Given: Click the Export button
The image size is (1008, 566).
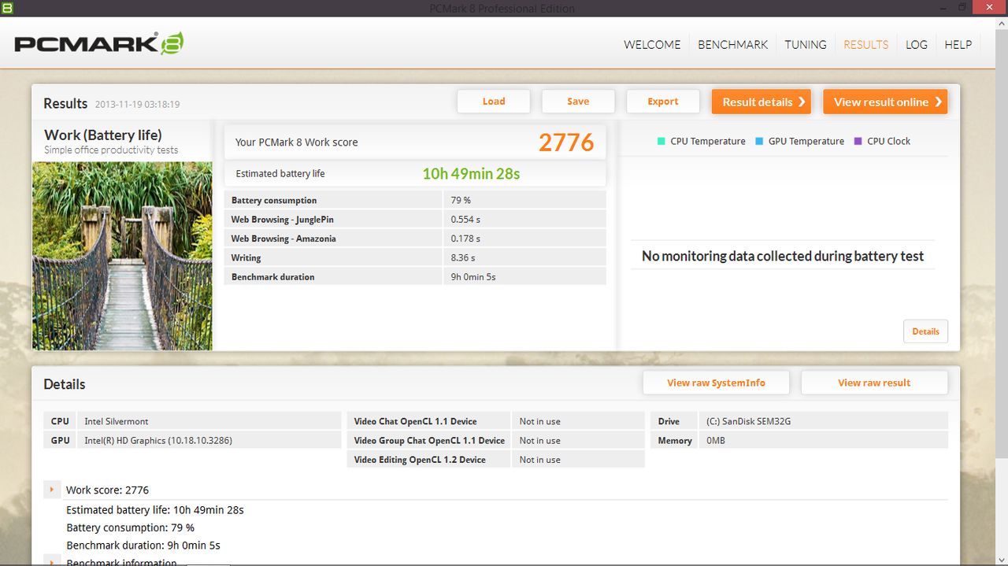Looking at the screenshot, I should [x=663, y=102].
